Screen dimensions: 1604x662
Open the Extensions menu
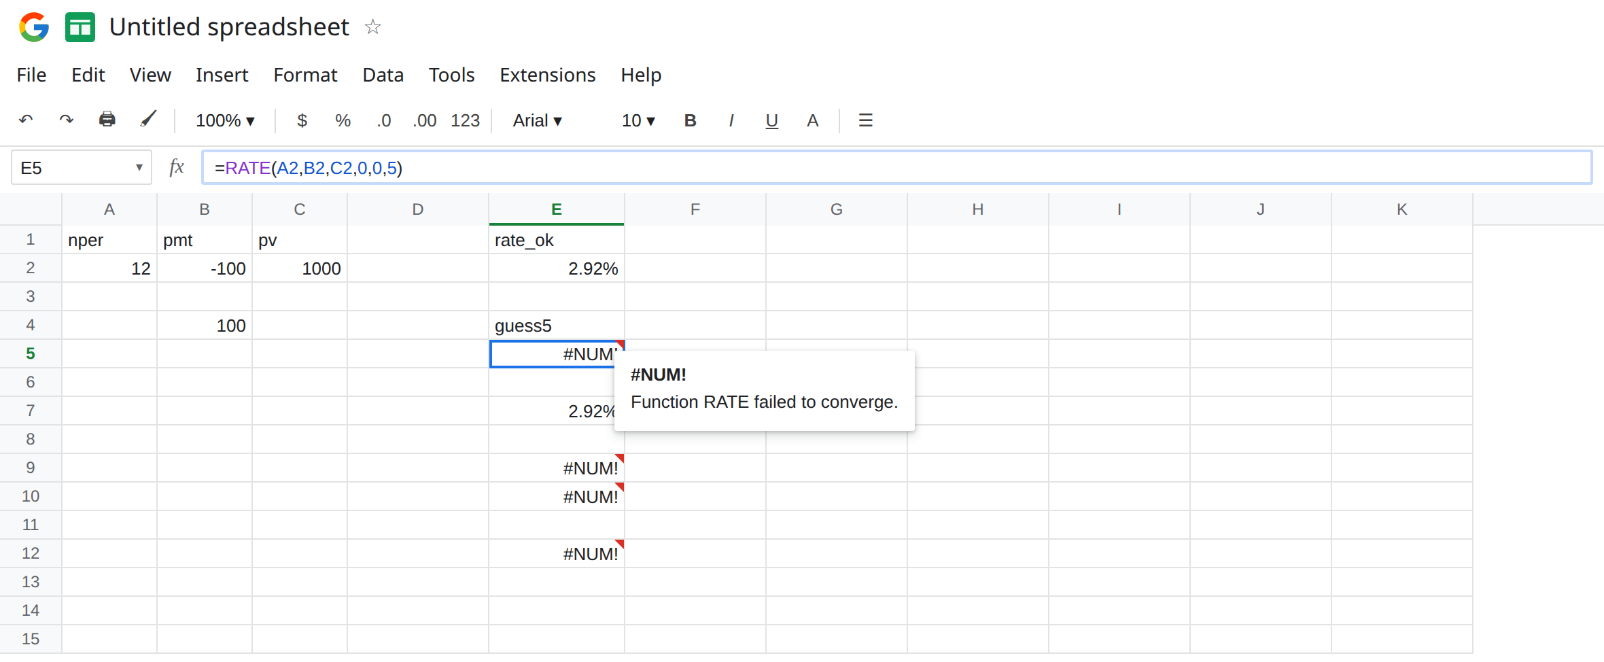[547, 75]
